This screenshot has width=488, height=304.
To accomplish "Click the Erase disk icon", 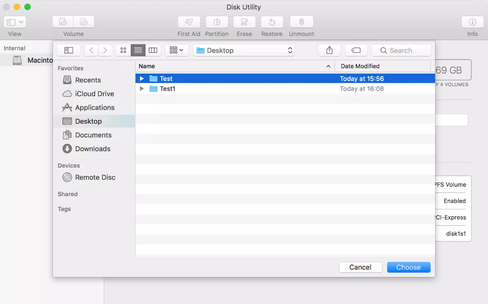I will [x=244, y=22].
